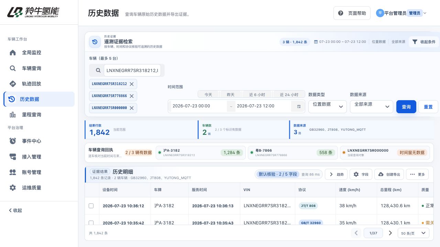Remove the LNXNEGRR7SR778866 tag
Screen dimensions: 440x247
tap(132, 96)
